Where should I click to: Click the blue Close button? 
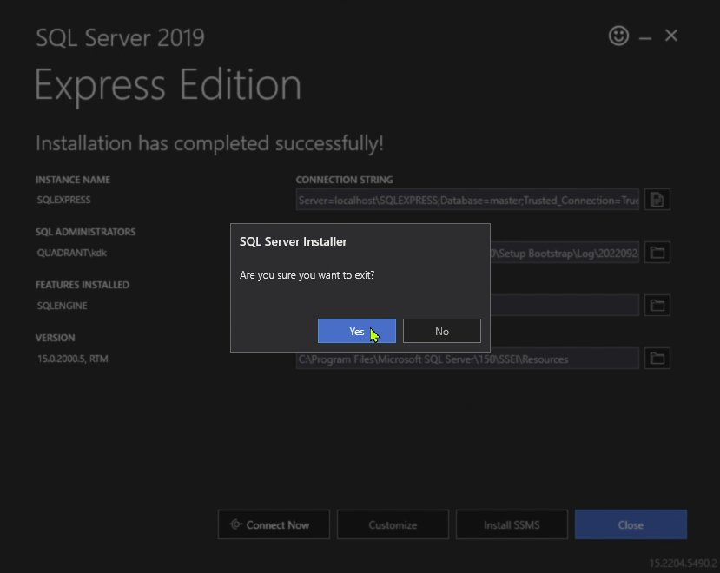click(x=631, y=524)
